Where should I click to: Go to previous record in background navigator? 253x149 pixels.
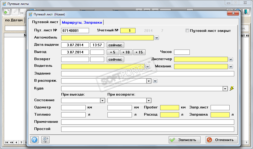tap(16, 142)
